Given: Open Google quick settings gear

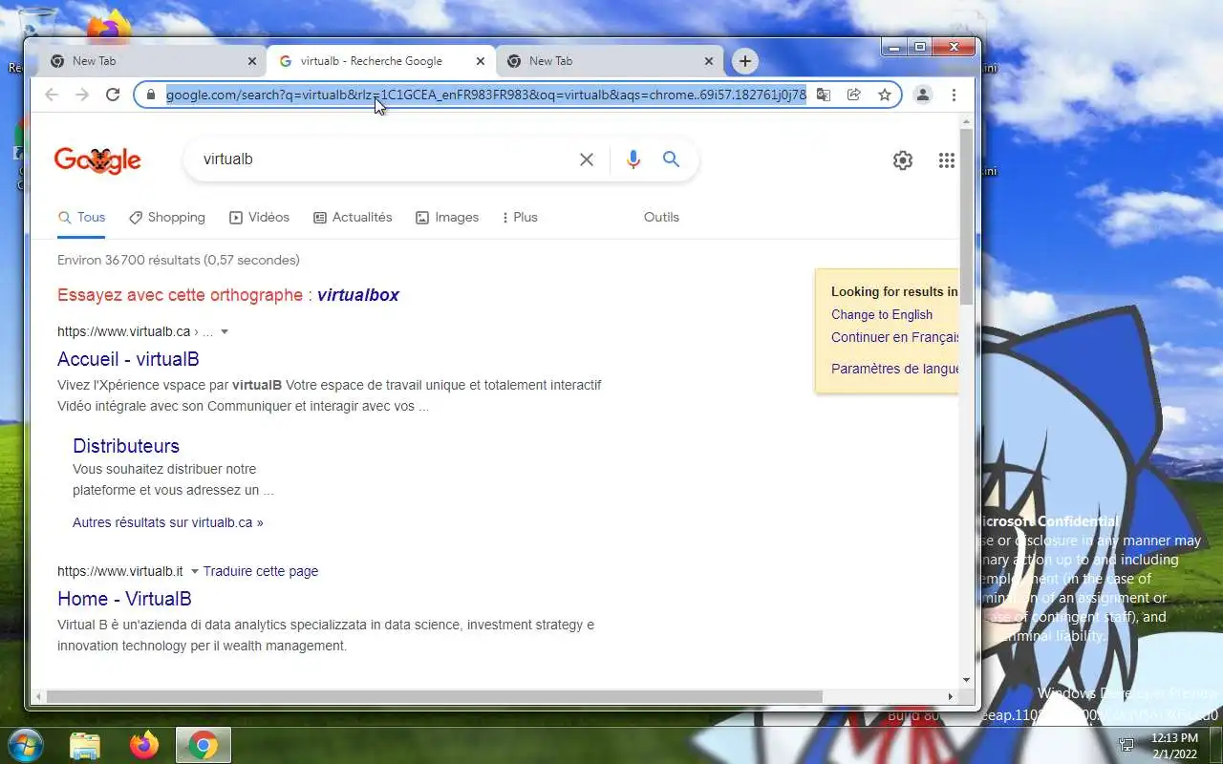Looking at the screenshot, I should tap(903, 160).
